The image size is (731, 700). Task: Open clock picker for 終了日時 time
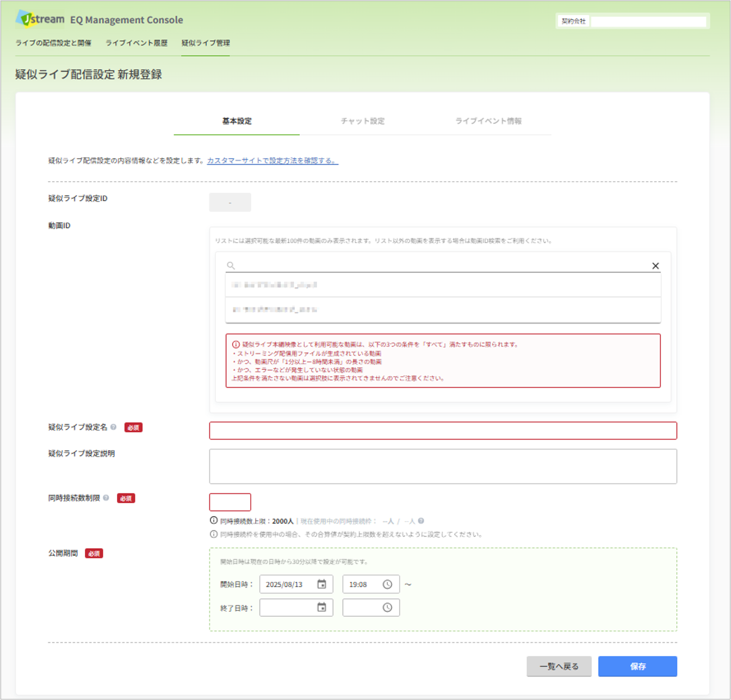click(x=387, y=608)
